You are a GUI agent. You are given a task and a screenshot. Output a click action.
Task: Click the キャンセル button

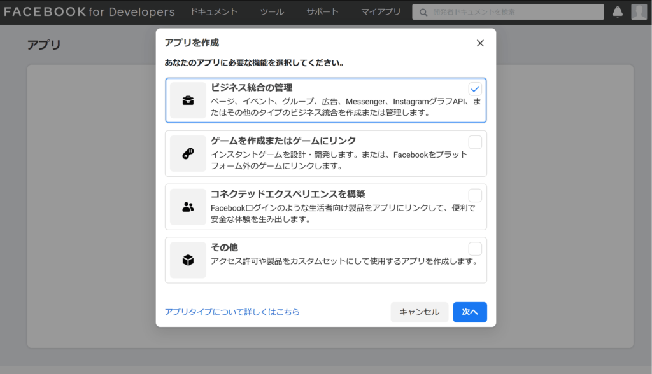coord(419,312)
